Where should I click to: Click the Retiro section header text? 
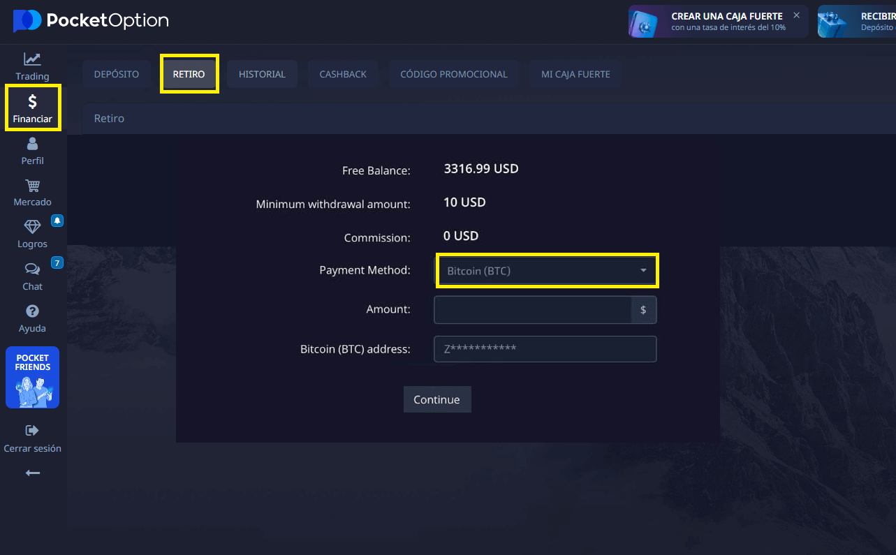point(109,119)
